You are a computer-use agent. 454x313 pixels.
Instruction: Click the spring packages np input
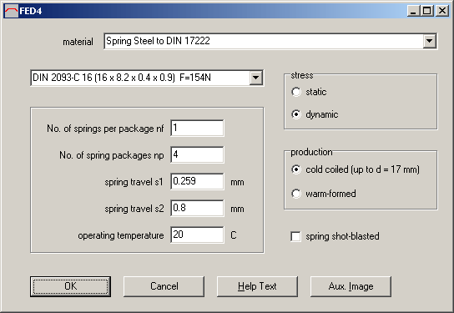click(197, 154)
